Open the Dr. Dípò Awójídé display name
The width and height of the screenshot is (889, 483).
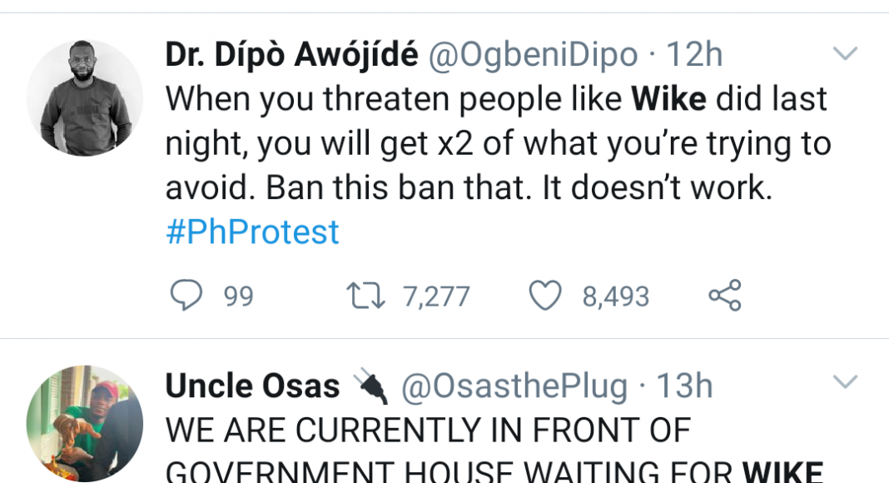click(x=291, y=55)
